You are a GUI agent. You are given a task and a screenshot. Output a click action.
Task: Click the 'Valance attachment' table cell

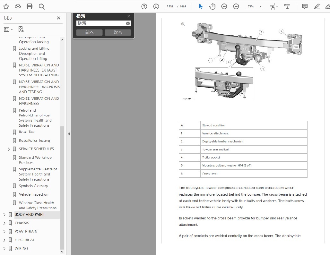254,133
